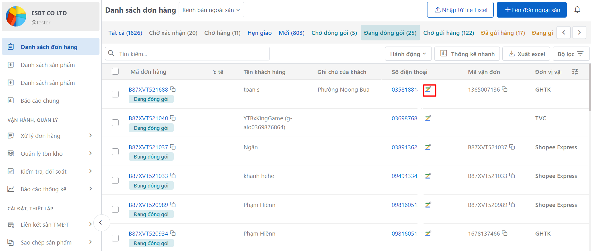Screen dimensions: 591x251
Task: Copy order code B87XVT520989
Action: tap(173, 204)
